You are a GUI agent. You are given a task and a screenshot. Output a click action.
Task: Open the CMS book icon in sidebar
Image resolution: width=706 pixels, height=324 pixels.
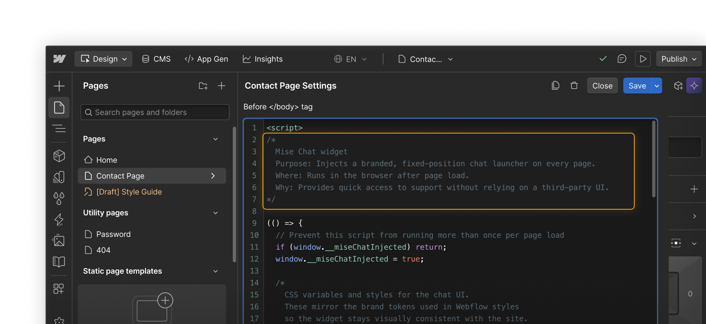click(59, 262)
